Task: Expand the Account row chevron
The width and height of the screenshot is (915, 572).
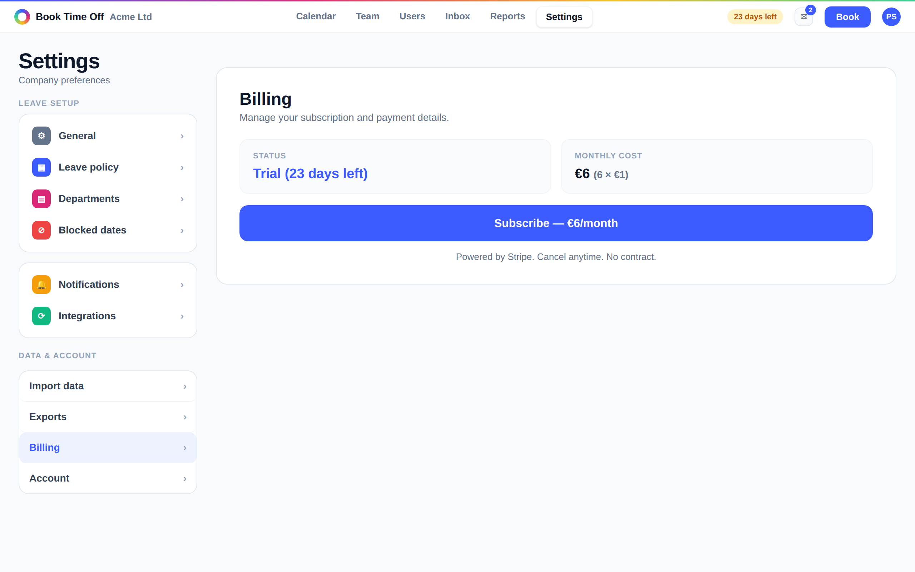Action: (x=185, y=479)
